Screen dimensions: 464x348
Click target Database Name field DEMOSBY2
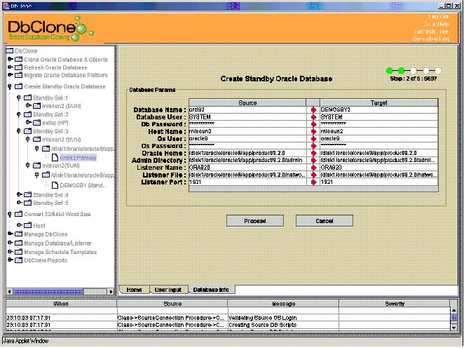click(378, 110)
